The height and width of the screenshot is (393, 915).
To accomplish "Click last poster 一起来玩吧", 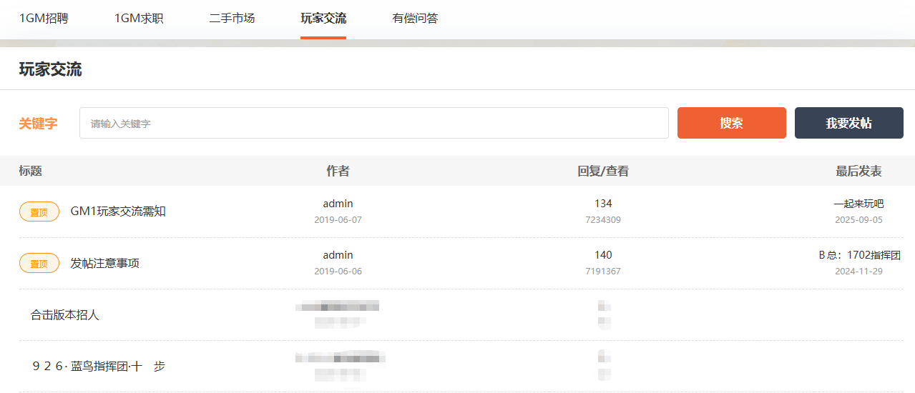I will point(858,204).
